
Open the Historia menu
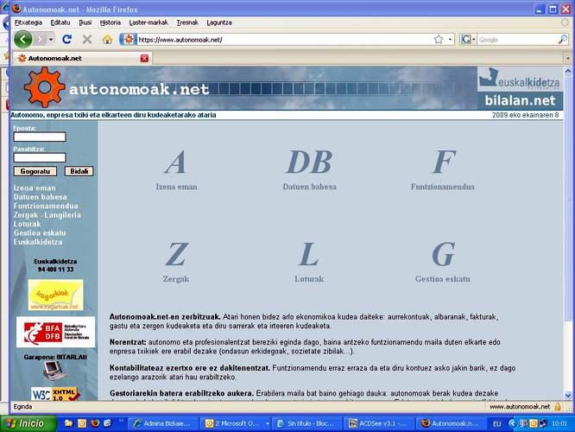pyautogui.click(x=110, y=22)
